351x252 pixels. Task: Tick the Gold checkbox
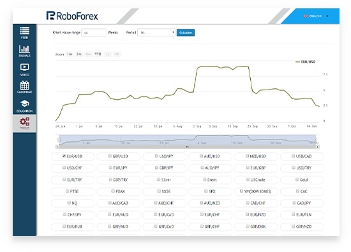pos(297,180)
